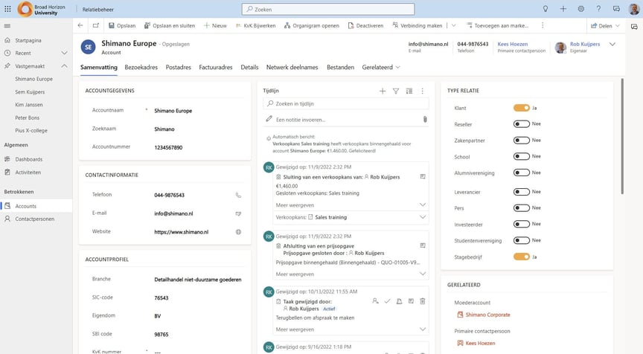Switch to the Details tab

(249, 67)
